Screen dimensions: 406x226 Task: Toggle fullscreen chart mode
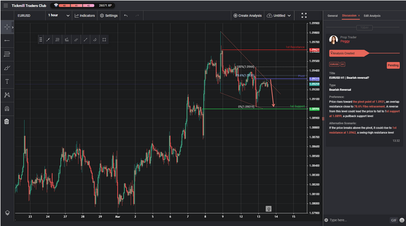tap(304, 15)
